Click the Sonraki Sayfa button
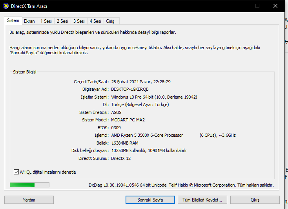Viewport: 288px width, 209px height. [x=150, y=200]
